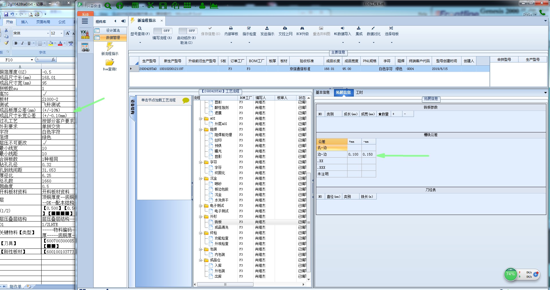Open Bom查询2 folder icon
This screenshot has width=550, height=290.
pos(110,62)
